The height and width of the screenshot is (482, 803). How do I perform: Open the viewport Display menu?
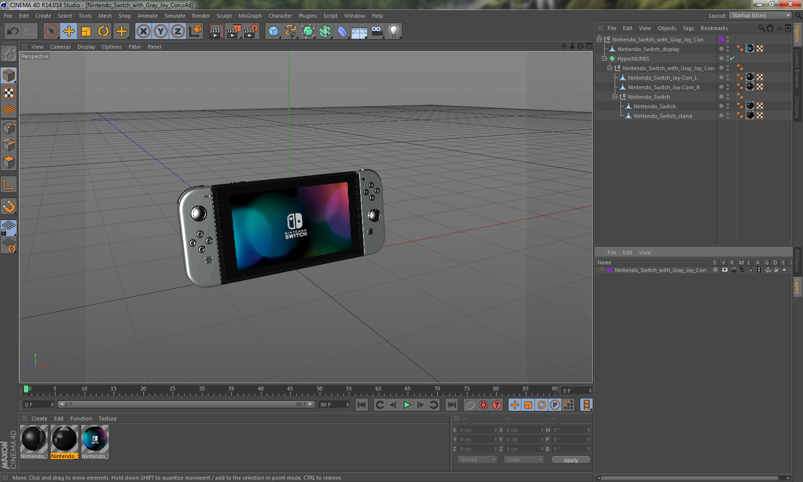click(x=86, y=47)
